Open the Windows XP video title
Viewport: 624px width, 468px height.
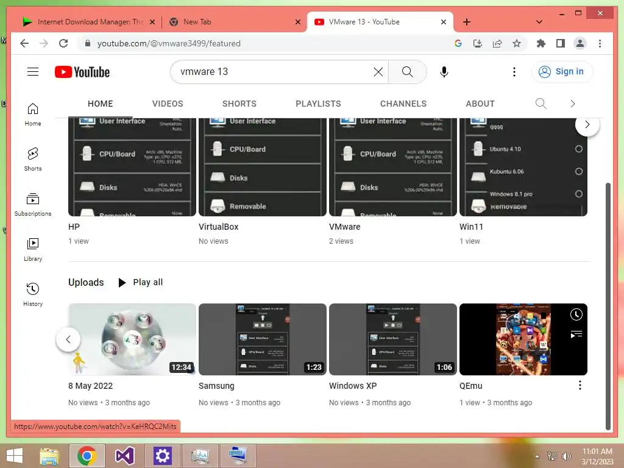click(x=353, y=386)
